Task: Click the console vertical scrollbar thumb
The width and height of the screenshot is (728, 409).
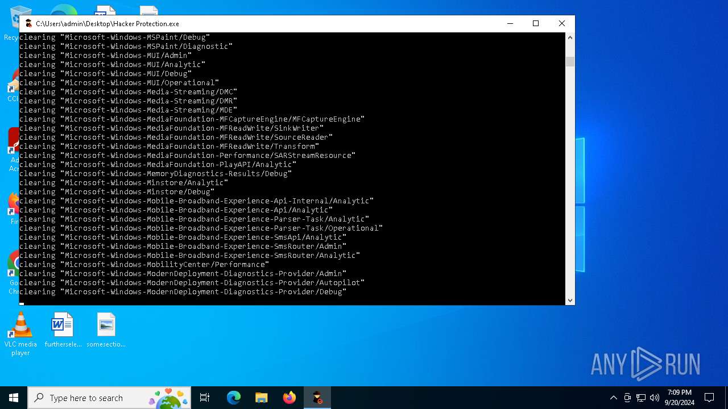Action: tap(570, 62)
